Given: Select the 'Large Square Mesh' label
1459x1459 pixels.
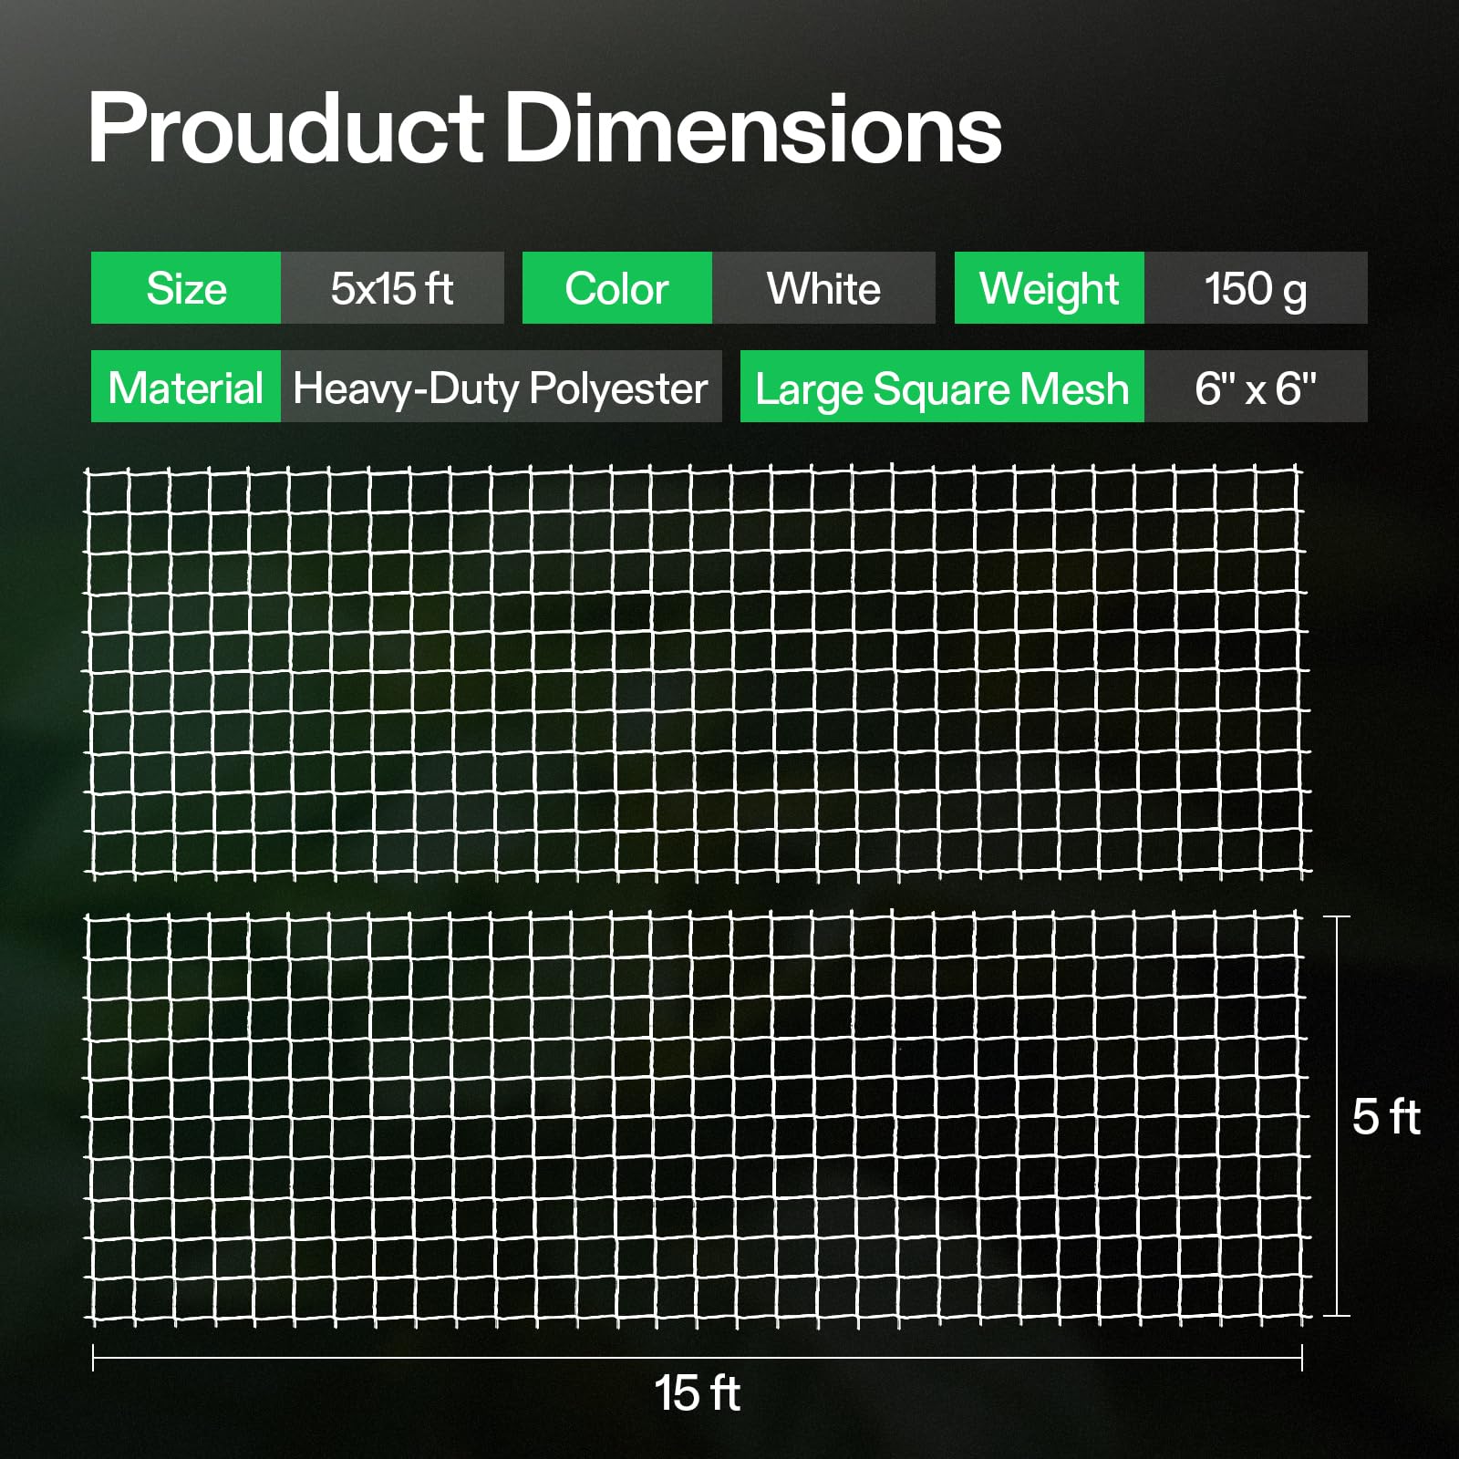Looking at the screenshot, I should point(942,387).
